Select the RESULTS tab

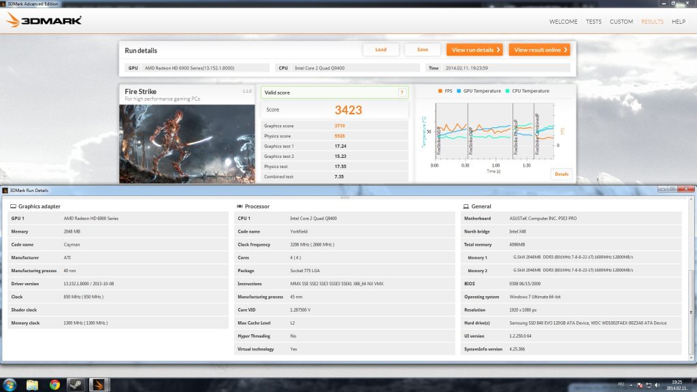point(652,21)
